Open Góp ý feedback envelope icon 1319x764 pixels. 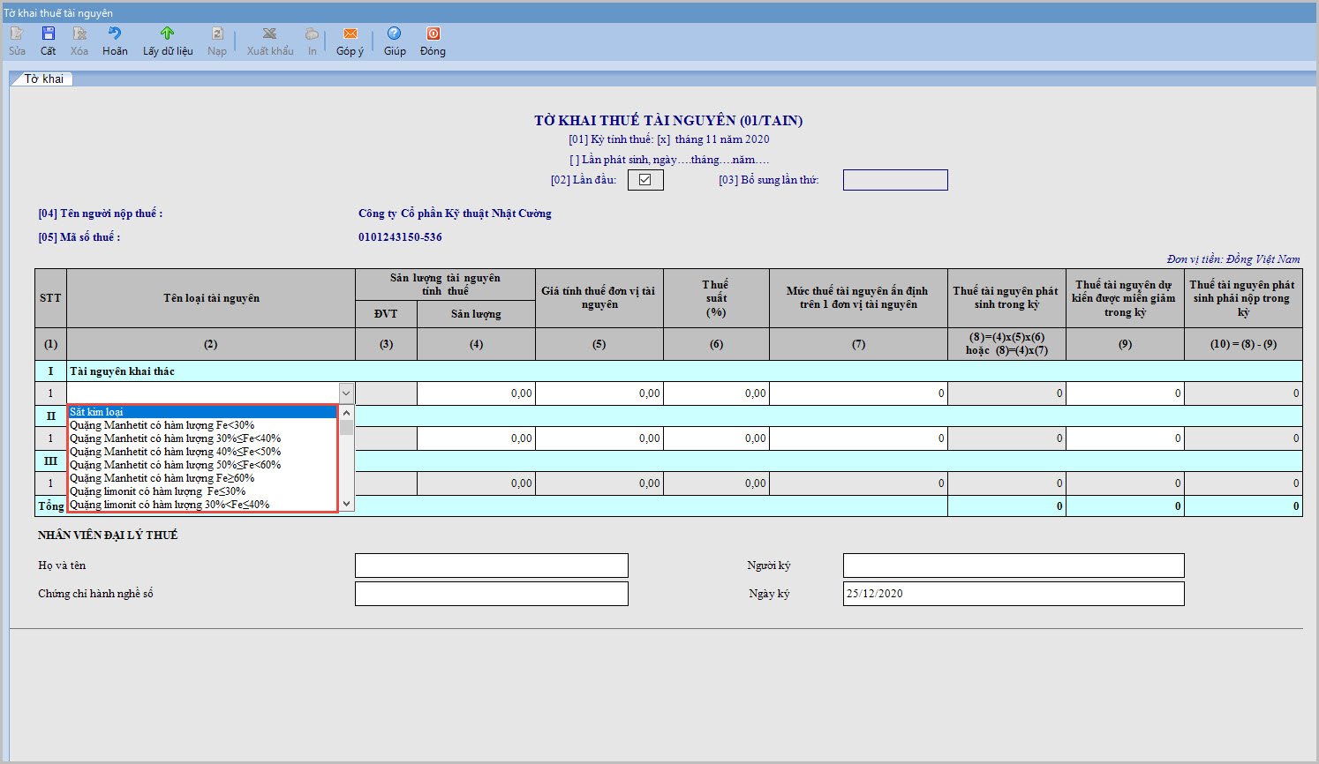350,34
